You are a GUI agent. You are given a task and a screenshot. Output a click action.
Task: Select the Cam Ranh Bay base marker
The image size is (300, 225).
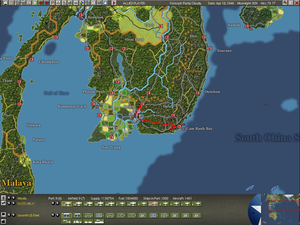coord(179,126)
